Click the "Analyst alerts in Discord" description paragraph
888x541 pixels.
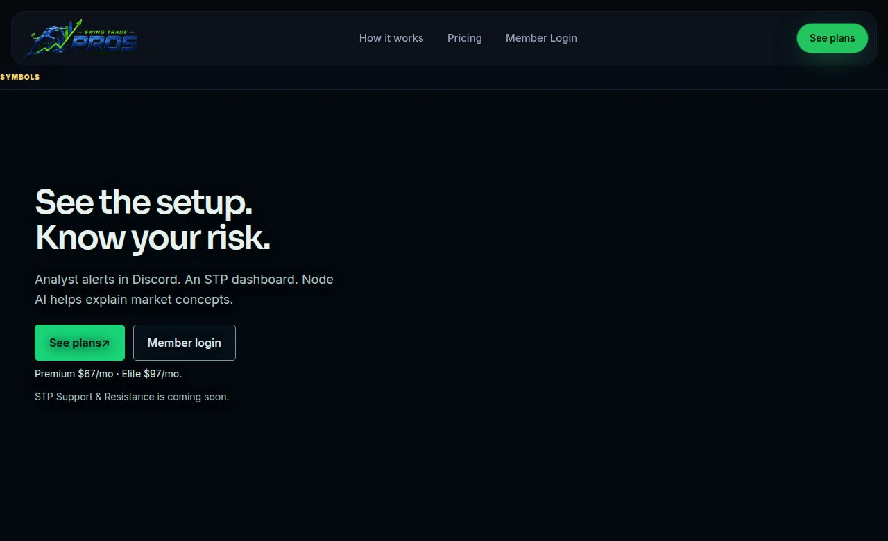(184, 289)
